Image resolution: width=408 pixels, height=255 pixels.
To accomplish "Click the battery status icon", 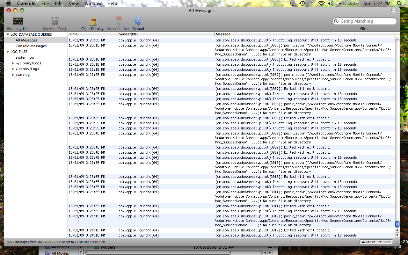I will point(341,4).
